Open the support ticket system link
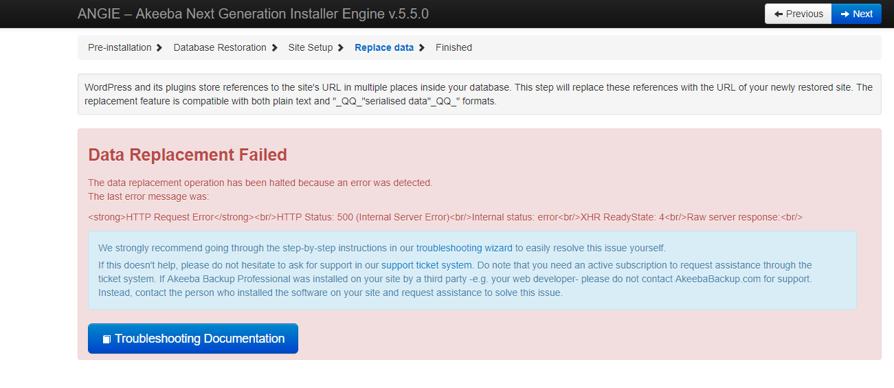The width and height of the screenshot is (894, 388). coord(427,265)
